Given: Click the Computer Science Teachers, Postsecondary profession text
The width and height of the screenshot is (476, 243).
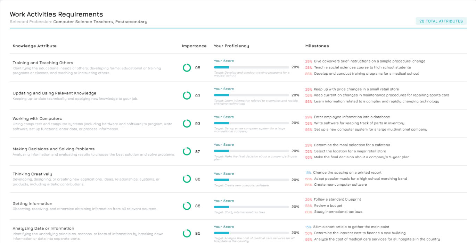Looking at the screenshot, I should click(x=100, y=22).
